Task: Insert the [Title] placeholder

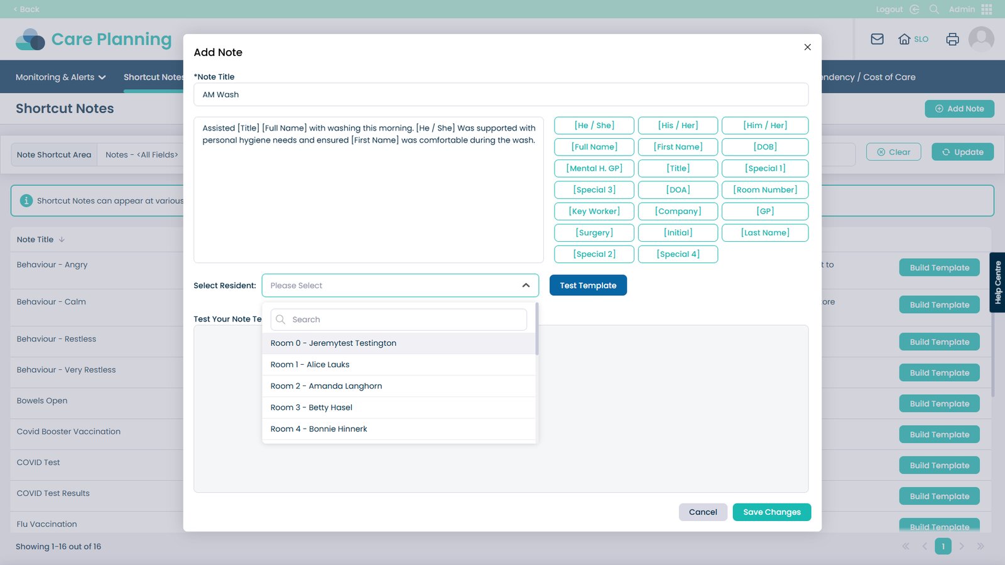Action: point(678,168)
